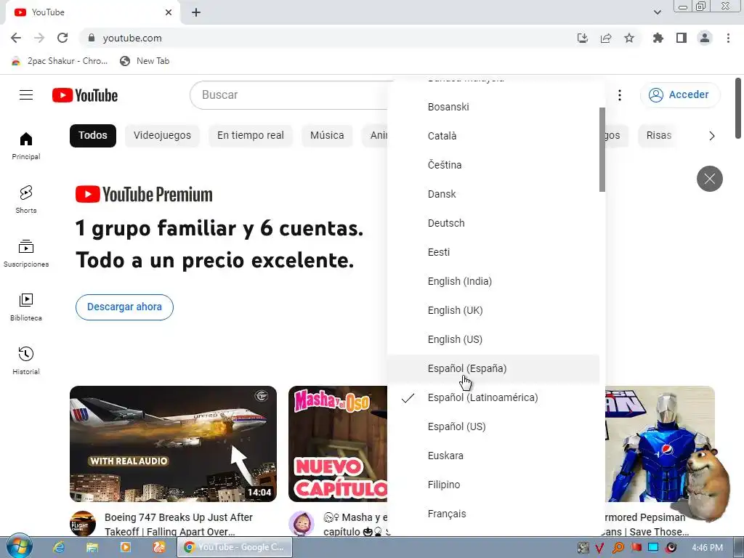
Task: Go to Principal in sidebar
Action: tap(26, 146)
